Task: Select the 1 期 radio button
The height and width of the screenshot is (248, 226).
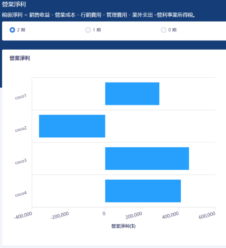Action: click(x=88, y=30)
